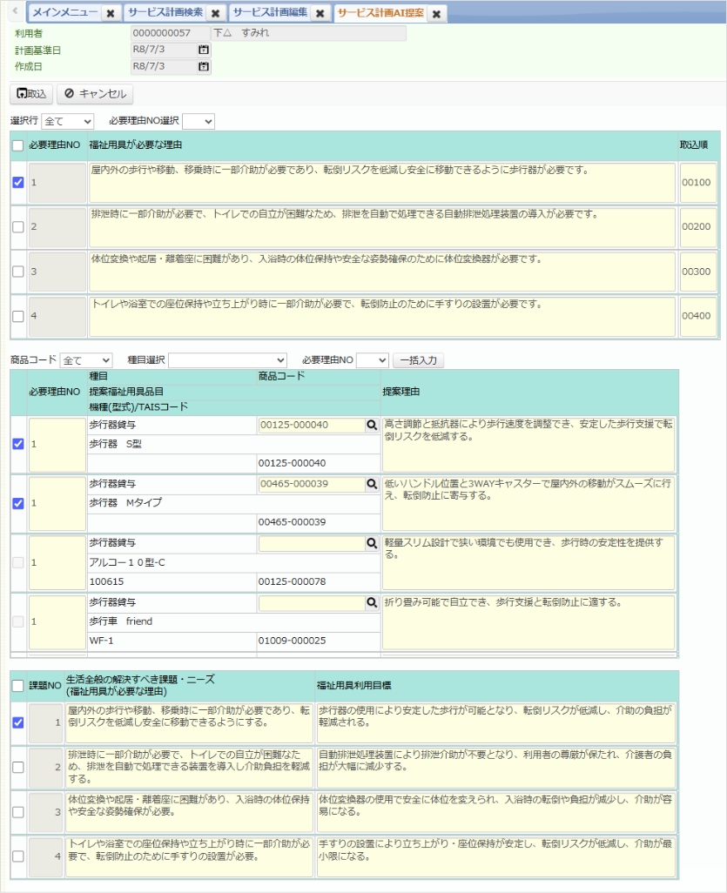
Task: Search product code 00125-000040 magnifier icon
Action: (372, 425)
